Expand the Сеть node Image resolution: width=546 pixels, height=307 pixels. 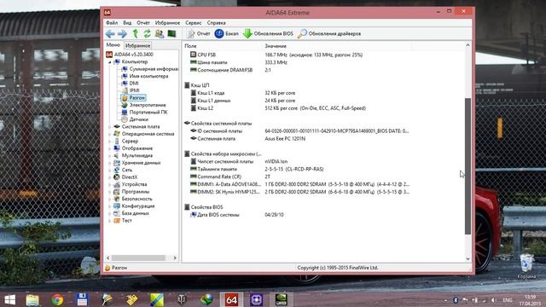pyautogui.click(x=110, y=171)
